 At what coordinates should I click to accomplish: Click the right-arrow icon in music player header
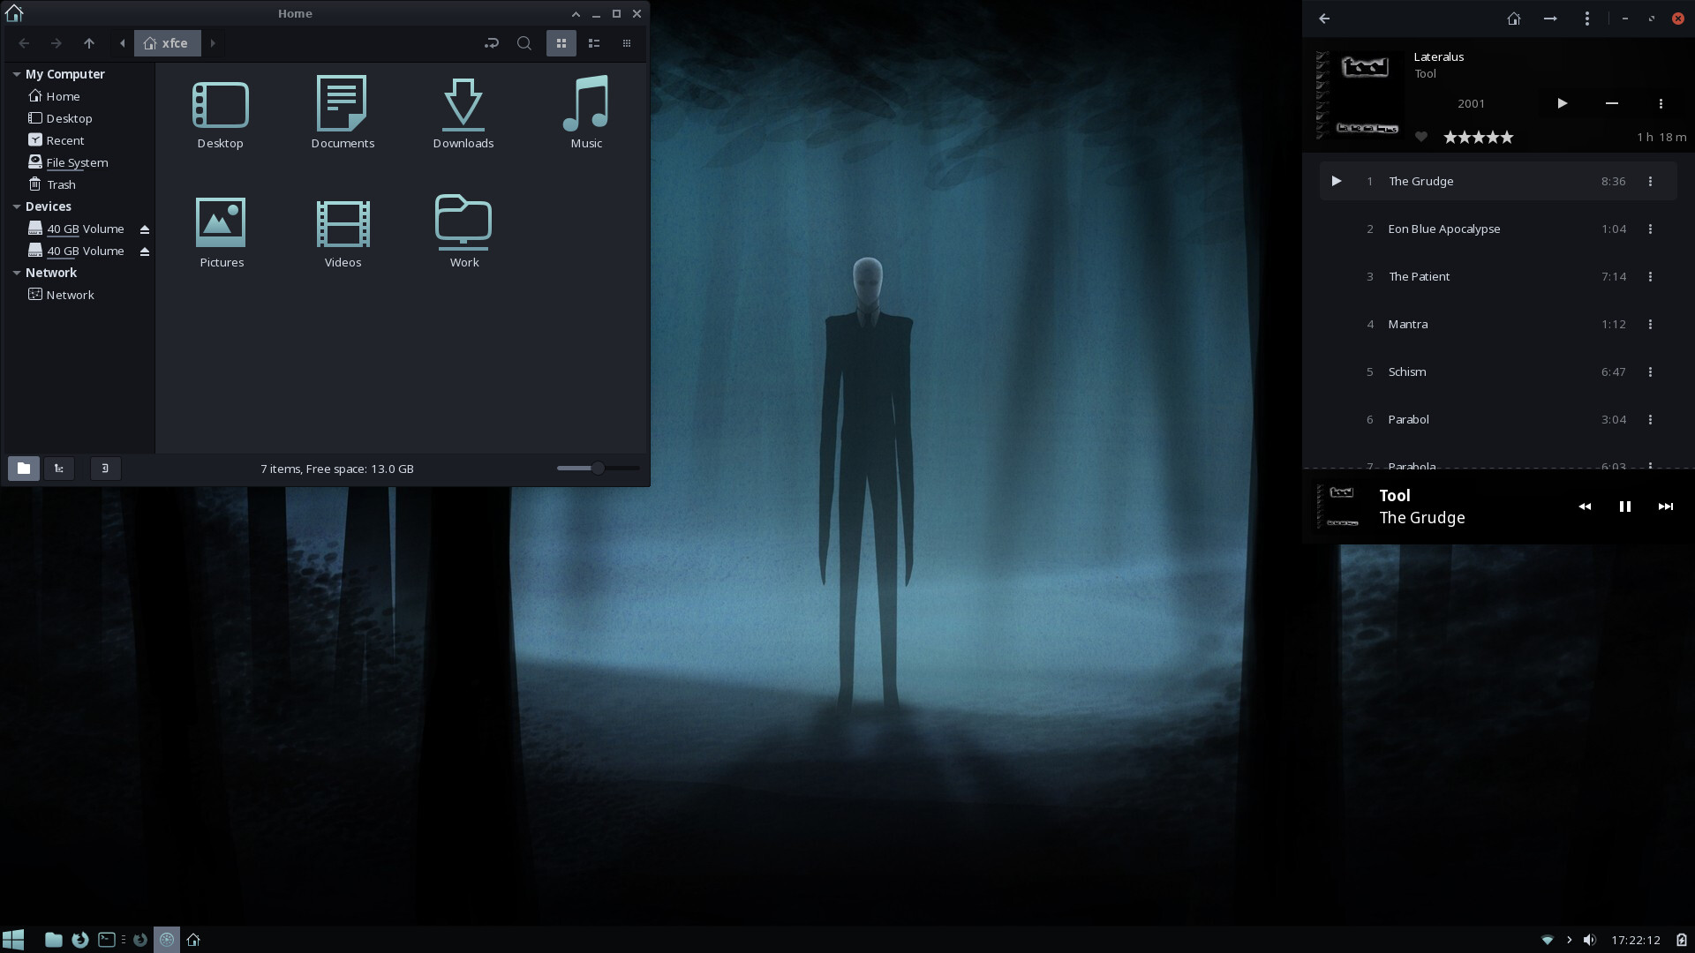pos(1550,19)
